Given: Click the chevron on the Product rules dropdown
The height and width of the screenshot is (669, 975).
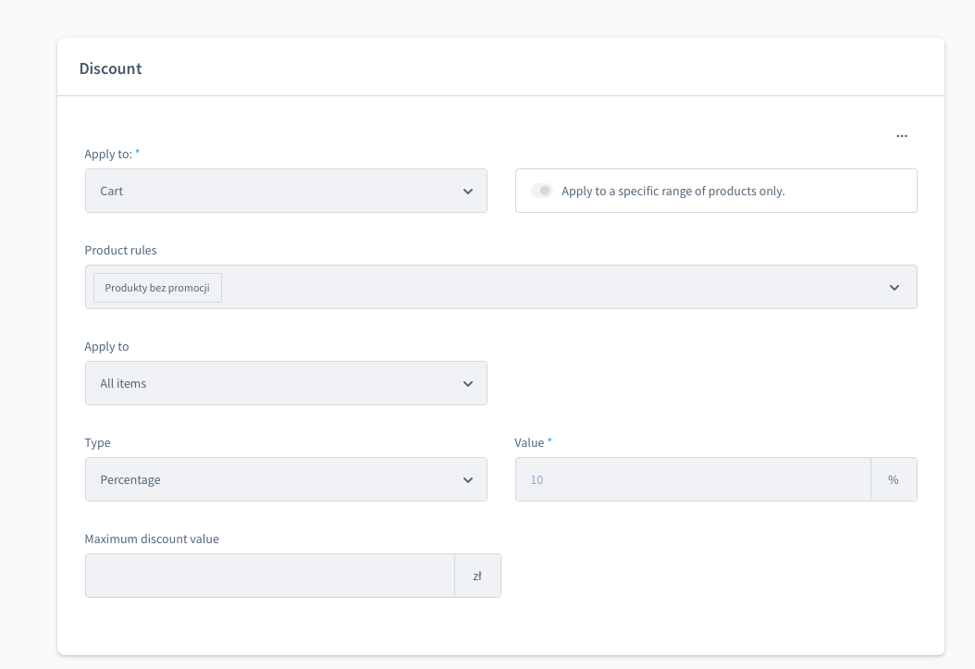Looking at the screenshot, I should 895,287.
